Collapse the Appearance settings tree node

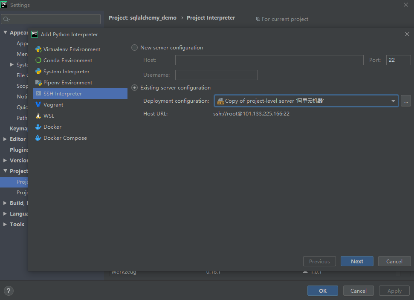tap(5, 32)
